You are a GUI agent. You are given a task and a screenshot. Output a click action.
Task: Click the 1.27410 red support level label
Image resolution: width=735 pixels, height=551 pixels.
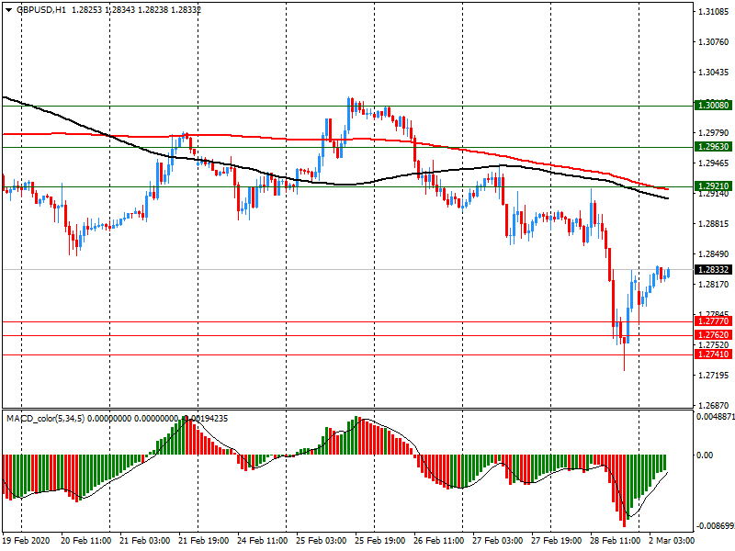713,354
